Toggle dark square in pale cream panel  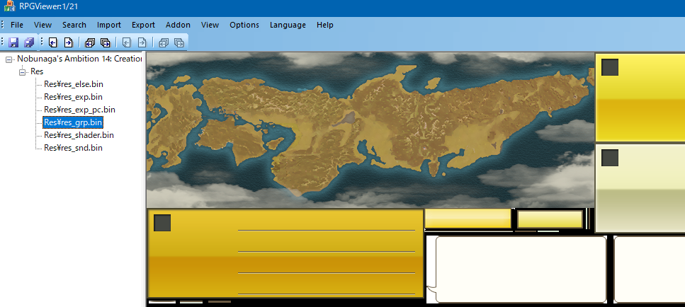click(x=609, y=158)
